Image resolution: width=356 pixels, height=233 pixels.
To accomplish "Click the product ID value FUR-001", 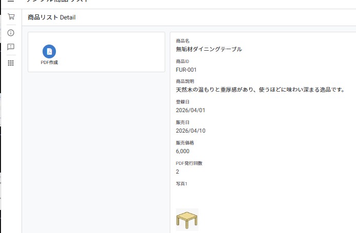I will 186,70.
